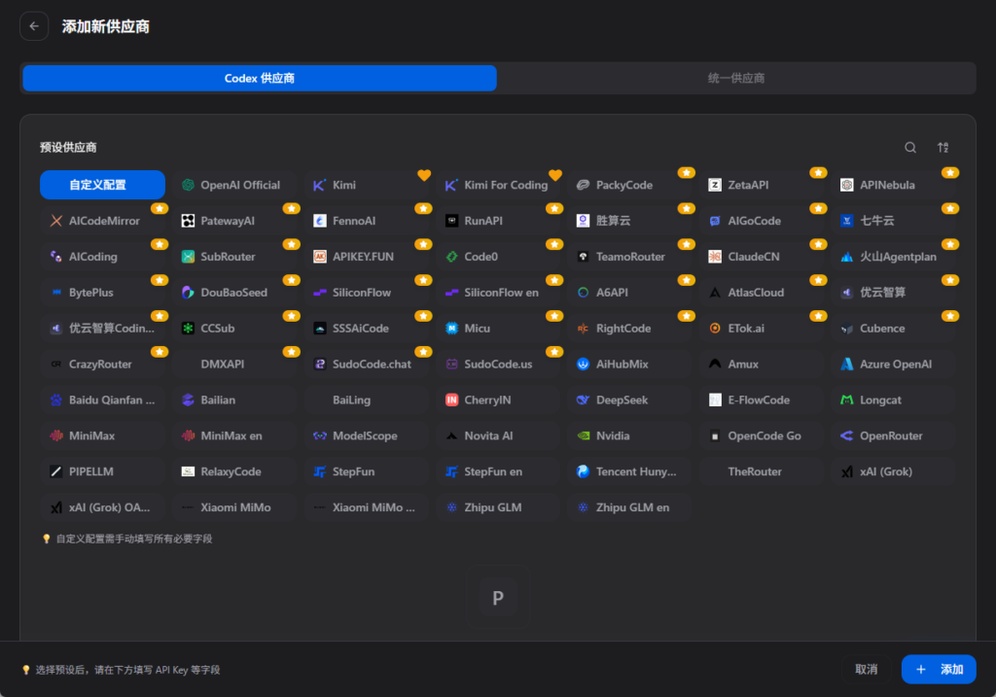Choose SudoCode.chat provider
Image resolution: width=996 pixels, height=697 pixels.
pyautogui.click(x=366, y=364)
